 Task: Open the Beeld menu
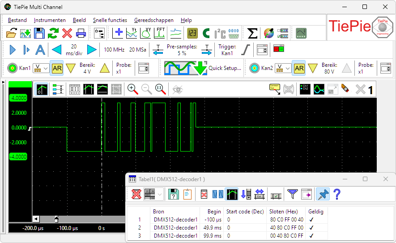tap(79, 20)
